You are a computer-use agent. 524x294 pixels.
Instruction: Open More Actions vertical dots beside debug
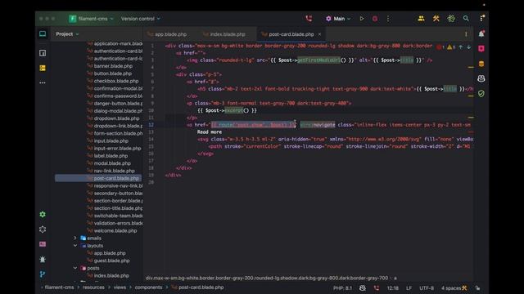click(388, 19)
